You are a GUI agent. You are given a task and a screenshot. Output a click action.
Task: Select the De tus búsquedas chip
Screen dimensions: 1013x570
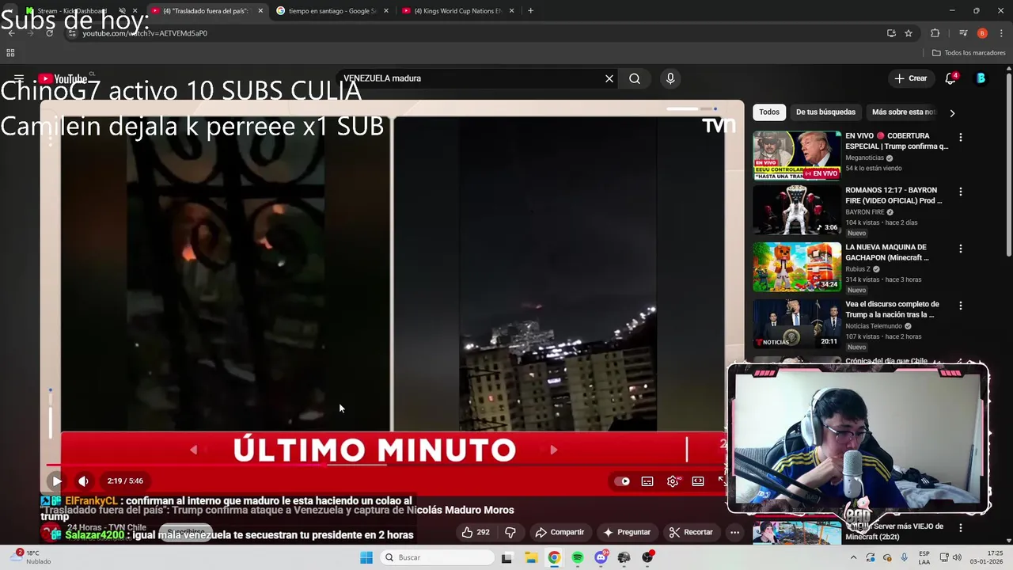pyautogui.click(x=825, y=112)
